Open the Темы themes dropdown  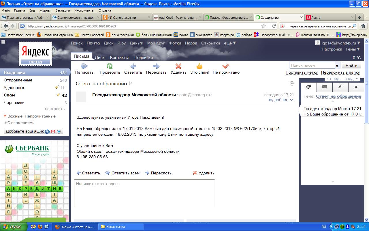tap(353, 49)
